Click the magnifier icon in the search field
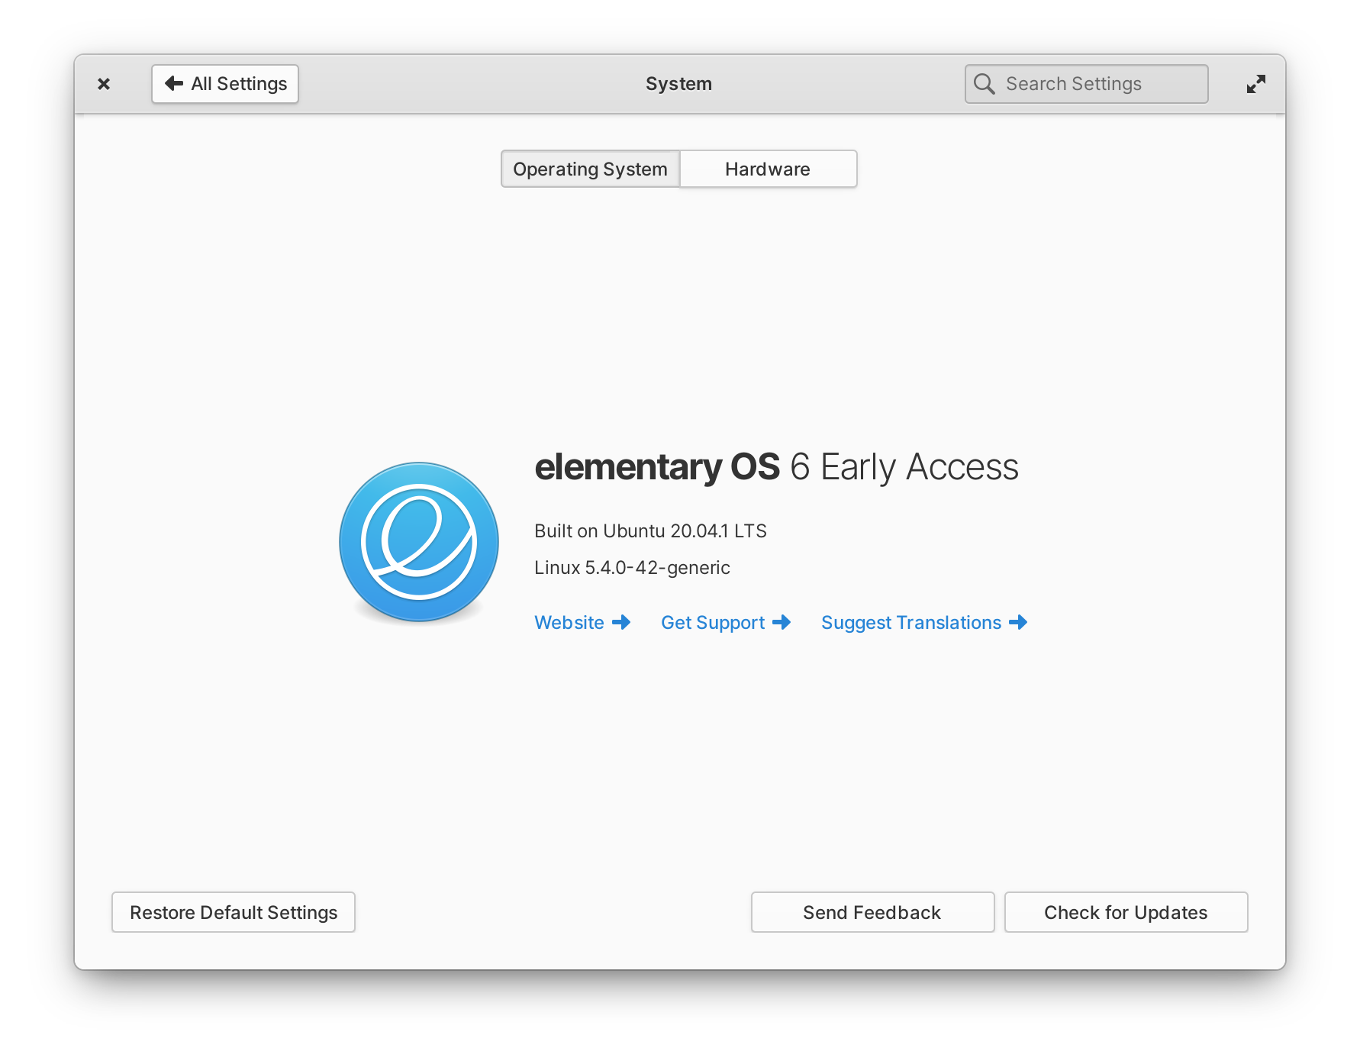1360x1064 pixels. click(985, 84)
